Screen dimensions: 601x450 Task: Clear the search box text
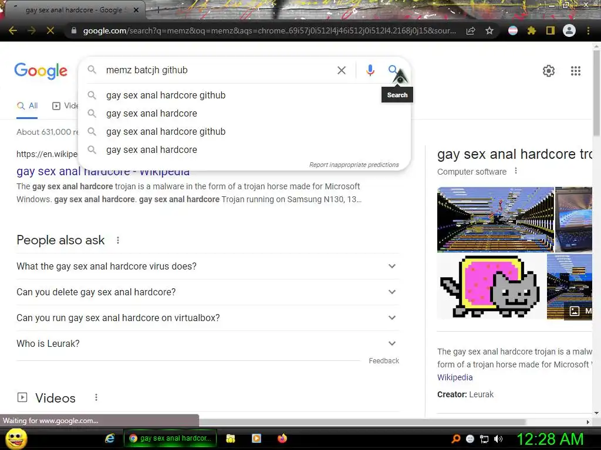pos(342,70)
